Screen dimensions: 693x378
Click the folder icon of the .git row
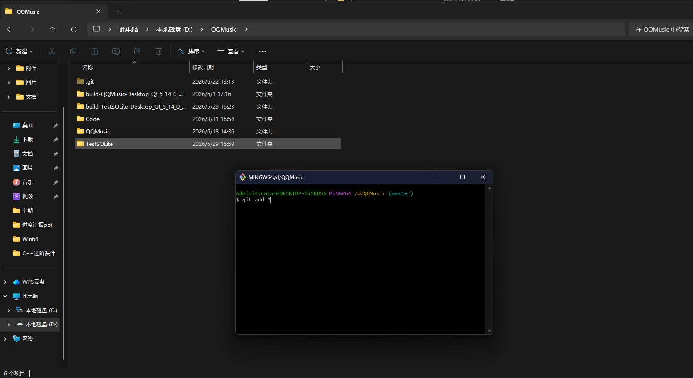click(80, 81)
